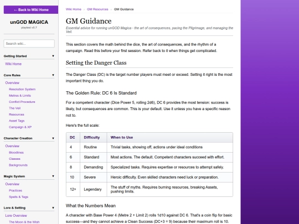The image size is (299, 224).
Task: Click the unGOD MAGICA sidebar title
Action: coord(29,22)
